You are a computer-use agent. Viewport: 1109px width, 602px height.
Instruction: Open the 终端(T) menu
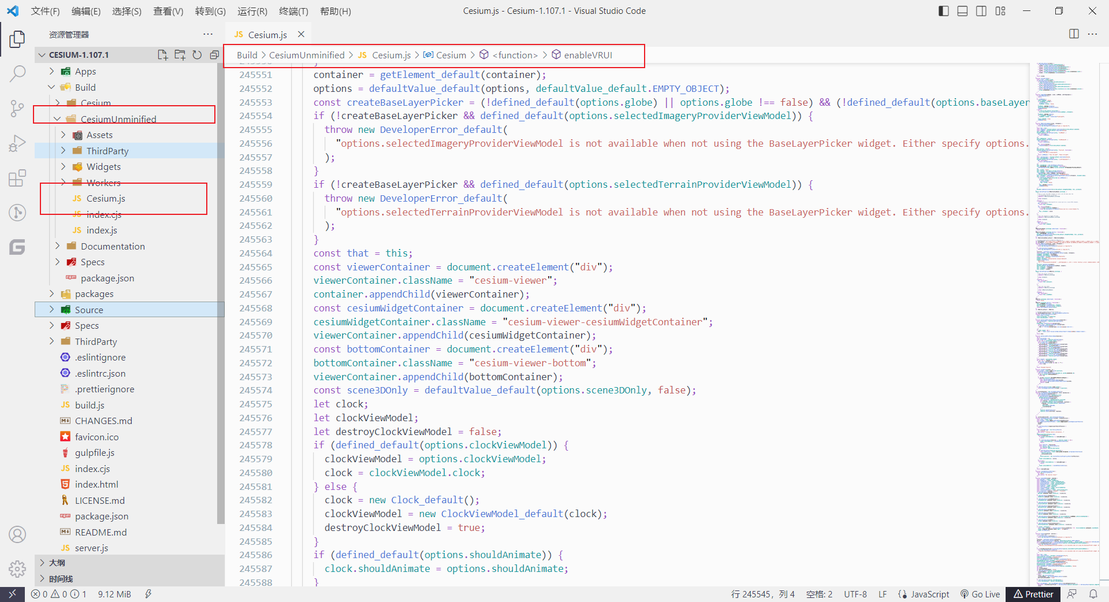coord(293,11)
